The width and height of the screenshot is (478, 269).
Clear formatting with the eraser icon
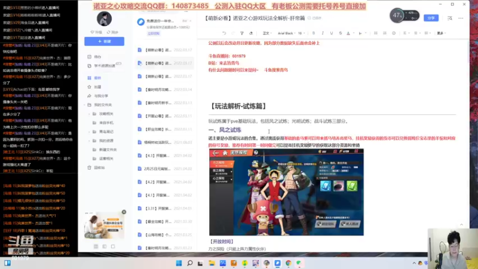pyautogui.click(x=251, y=33)
